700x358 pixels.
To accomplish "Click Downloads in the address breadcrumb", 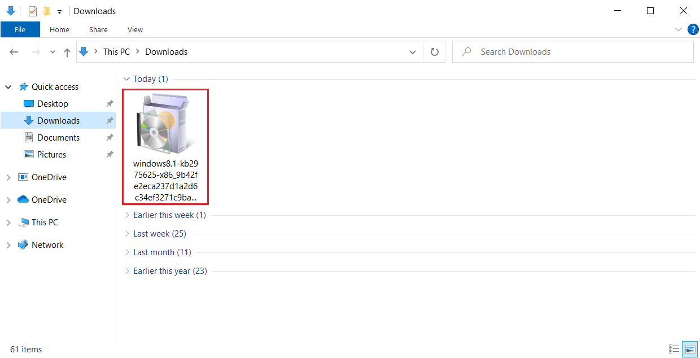I will click(x=167, y=51).
